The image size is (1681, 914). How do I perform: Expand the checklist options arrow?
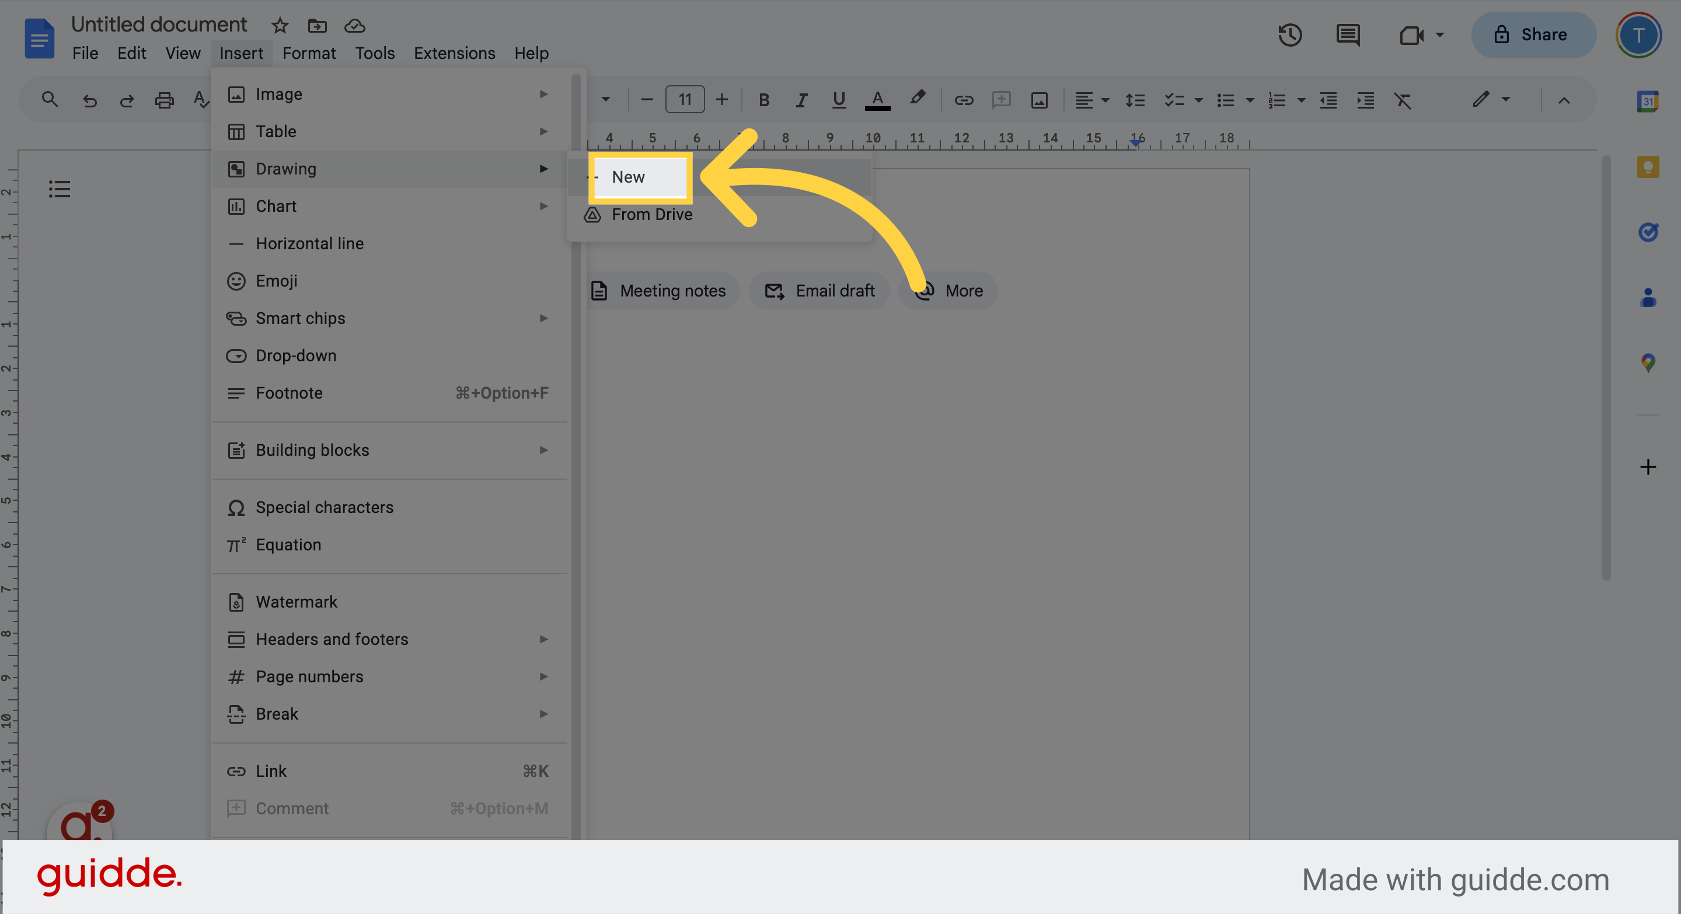[1198, 100]
